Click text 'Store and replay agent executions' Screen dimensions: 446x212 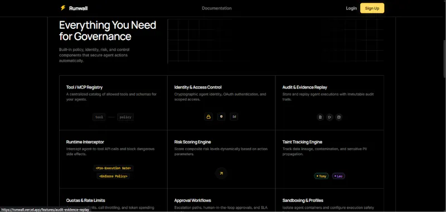click(x=328, y=97)
